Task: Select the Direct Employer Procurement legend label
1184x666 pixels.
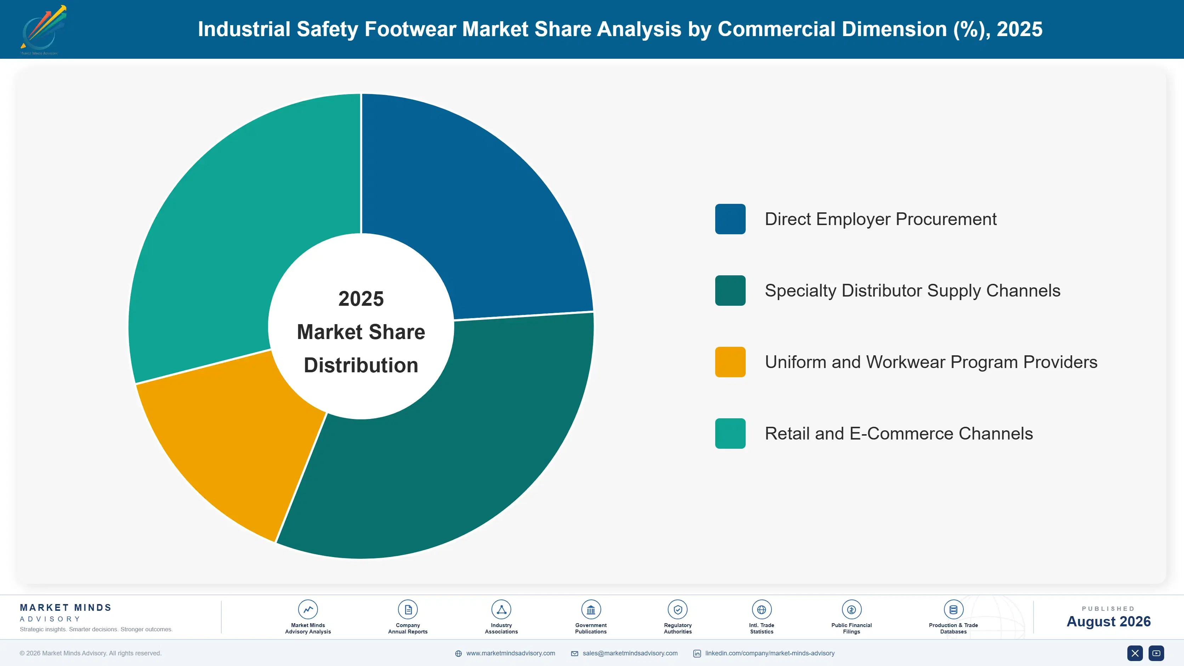Action: (881, 219)
